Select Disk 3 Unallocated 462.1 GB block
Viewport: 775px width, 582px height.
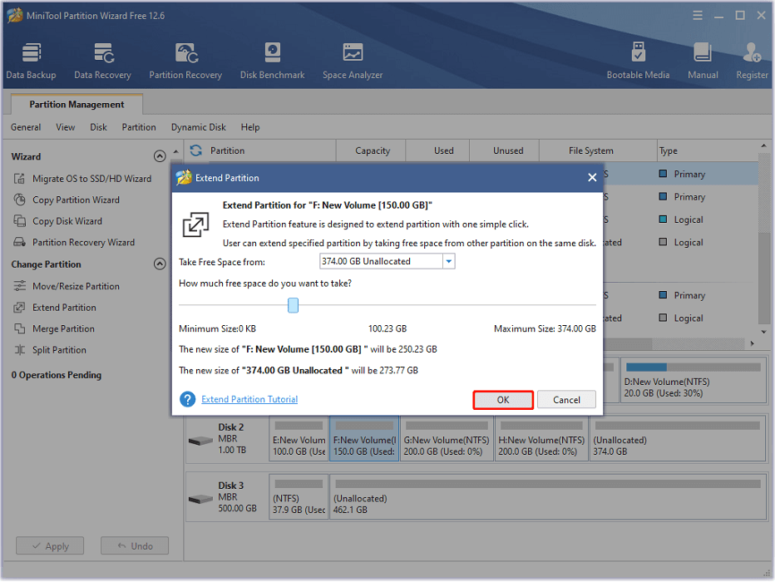click(548, 497)
